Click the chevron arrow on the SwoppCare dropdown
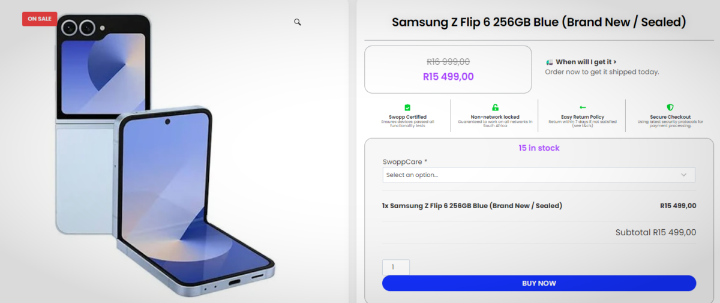The width and height of the screenshot is (720, 303). (x=683, y=175)
